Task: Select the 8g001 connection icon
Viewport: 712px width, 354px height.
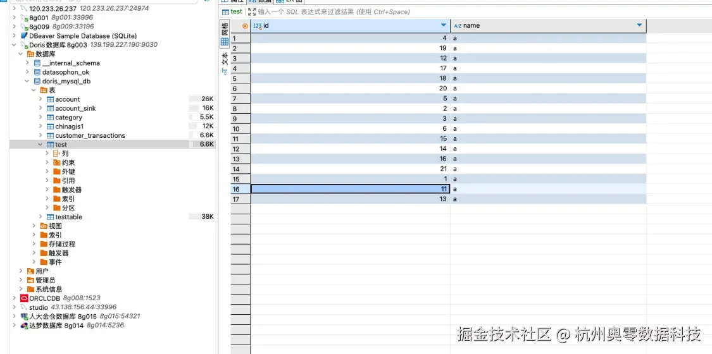Action: point(24,18)
